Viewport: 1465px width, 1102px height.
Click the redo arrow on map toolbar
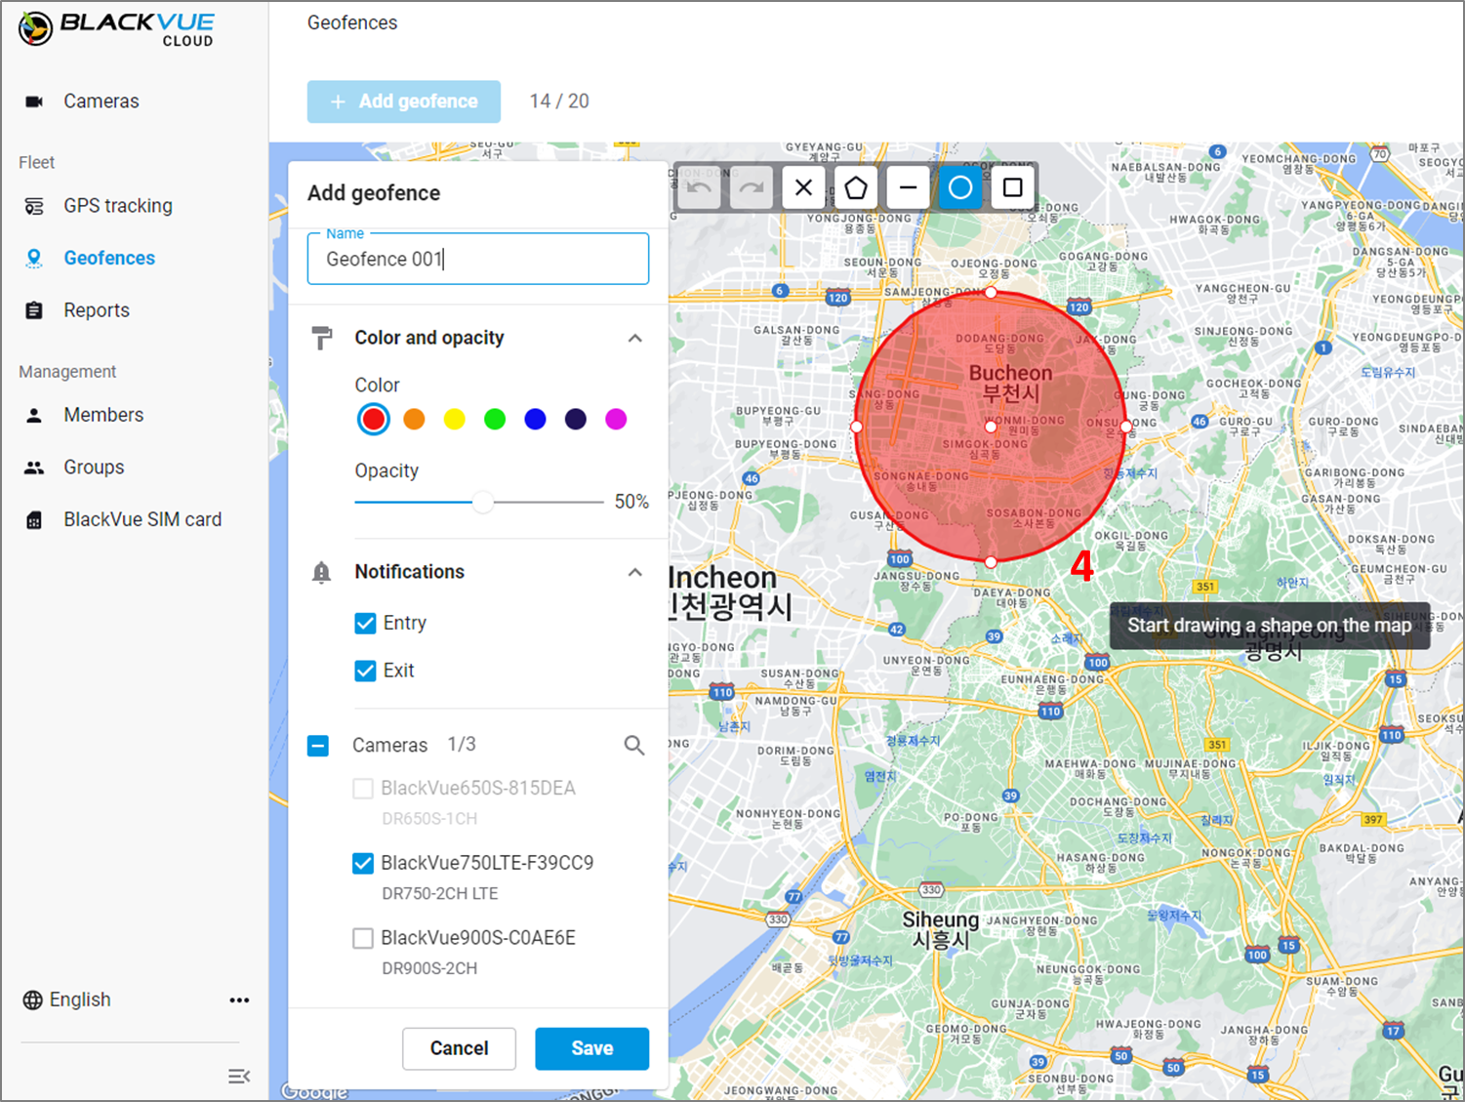coord(752,187)
